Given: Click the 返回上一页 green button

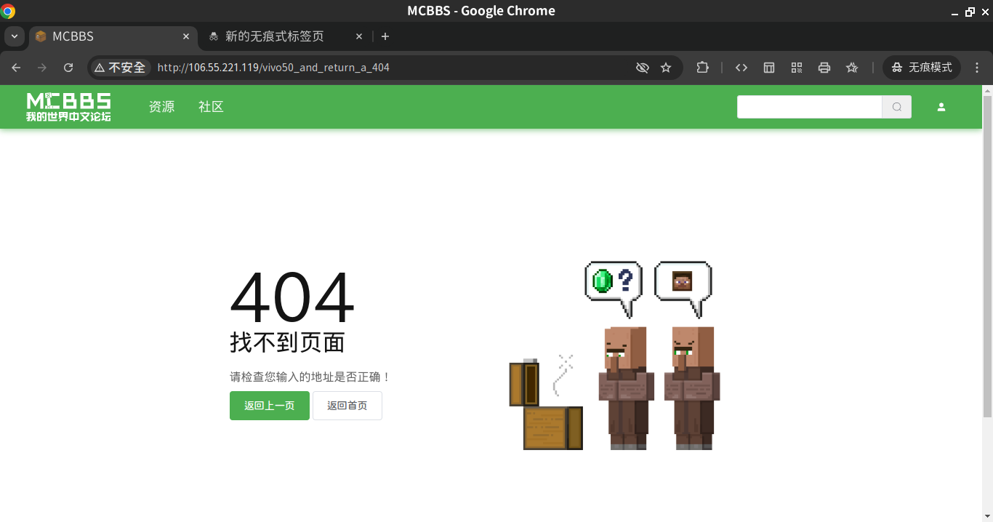Looking at the screenshot, I should [270, 406].
